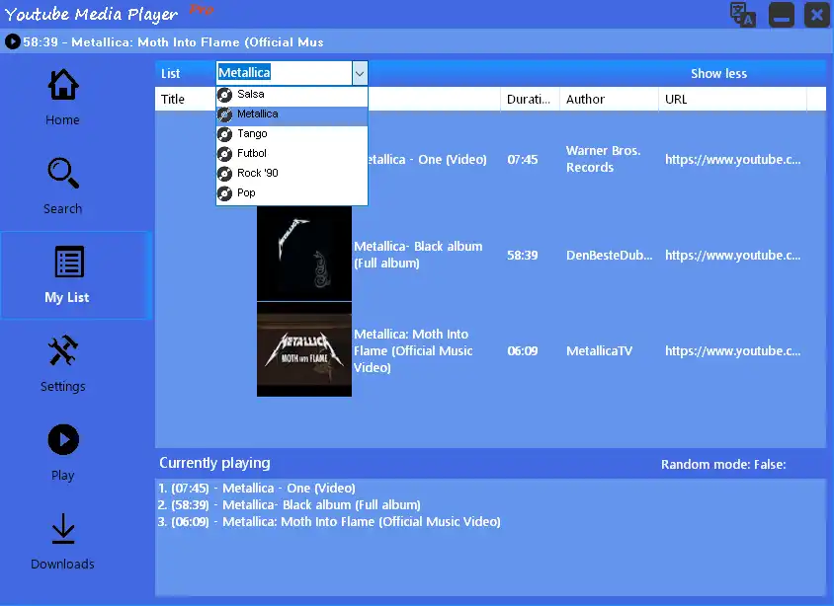
Task: Click Warner Bros. Records author cell
Action: [x=603, y=159]
